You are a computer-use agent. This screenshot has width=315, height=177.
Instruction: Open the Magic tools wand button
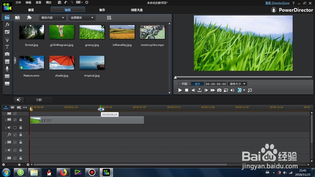click(19, 100)
